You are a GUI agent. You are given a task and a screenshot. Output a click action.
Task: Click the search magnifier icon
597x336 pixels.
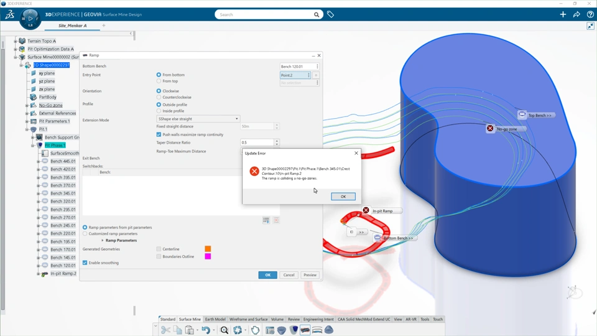pyautogui.click(x=317, y=14)
